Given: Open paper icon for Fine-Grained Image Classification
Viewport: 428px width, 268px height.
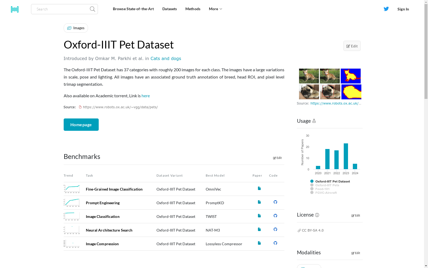Looking at the screenshot, I should pyautogui.click(x=259, y=188).
